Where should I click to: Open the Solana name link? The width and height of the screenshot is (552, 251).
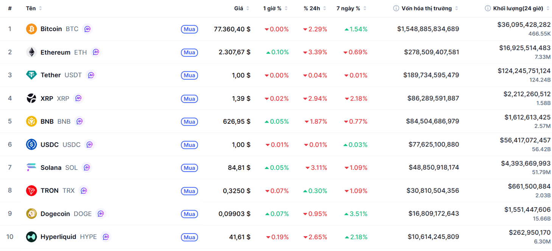pyautogui.click(x=51, y=168)
